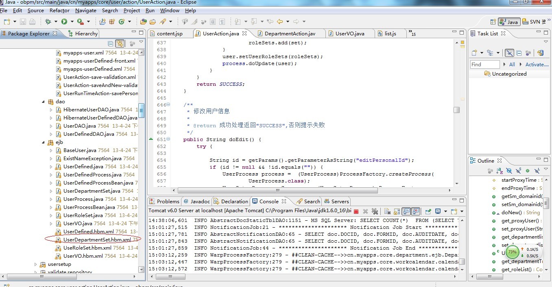Viewport: 552px width, 287px height.
Task: Close the UserAction.java editor tab
Action: pyautogui.click(x=244, y=33)
